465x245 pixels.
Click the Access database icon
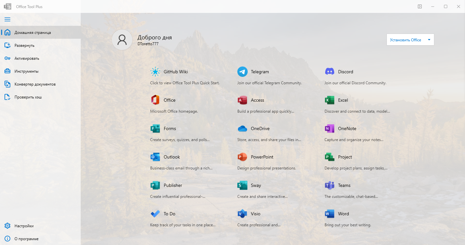(x=243, y=100)
